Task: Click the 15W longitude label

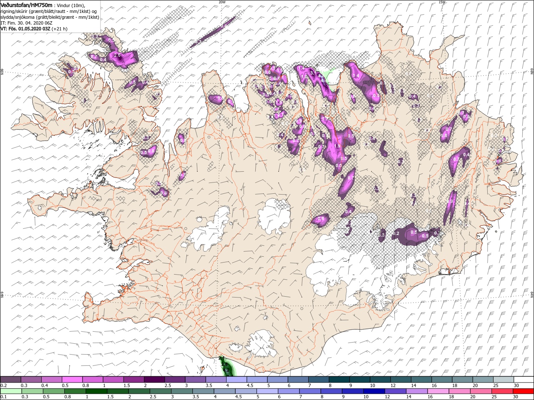Action: pyautogui.click(x=442, y=2)
